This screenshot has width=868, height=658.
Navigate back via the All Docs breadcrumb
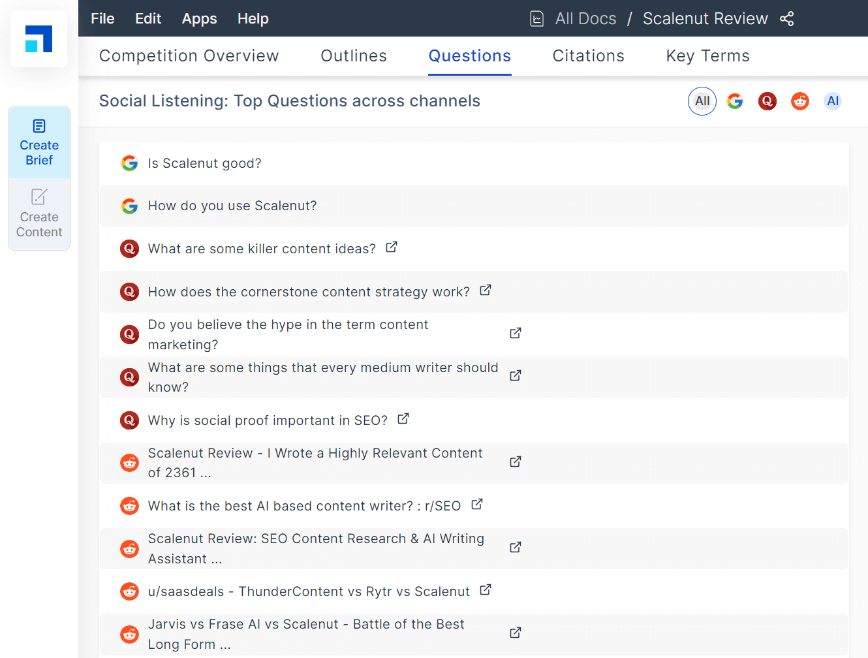pos(585,18)
